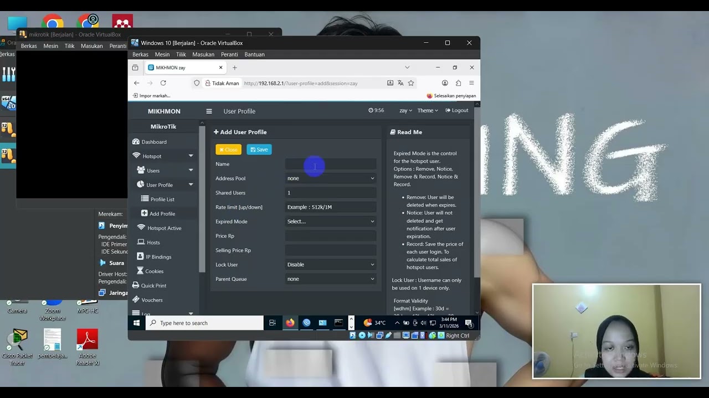Open the Firefox account icon
The image size is (709, 398).
point(445,83)
